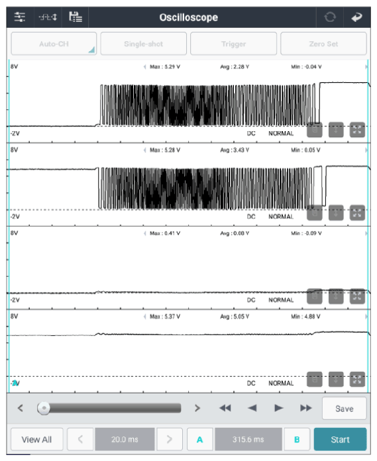This screenshot has height=461, width=377.
Task: Click 'Max : 0.41 V' reading
Action: pyautogui.click(x=165, y=233)
